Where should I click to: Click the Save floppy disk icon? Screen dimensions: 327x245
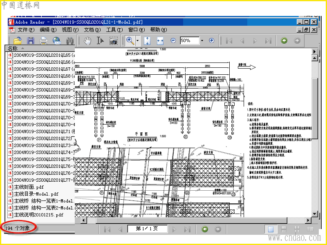pos(31,41)
